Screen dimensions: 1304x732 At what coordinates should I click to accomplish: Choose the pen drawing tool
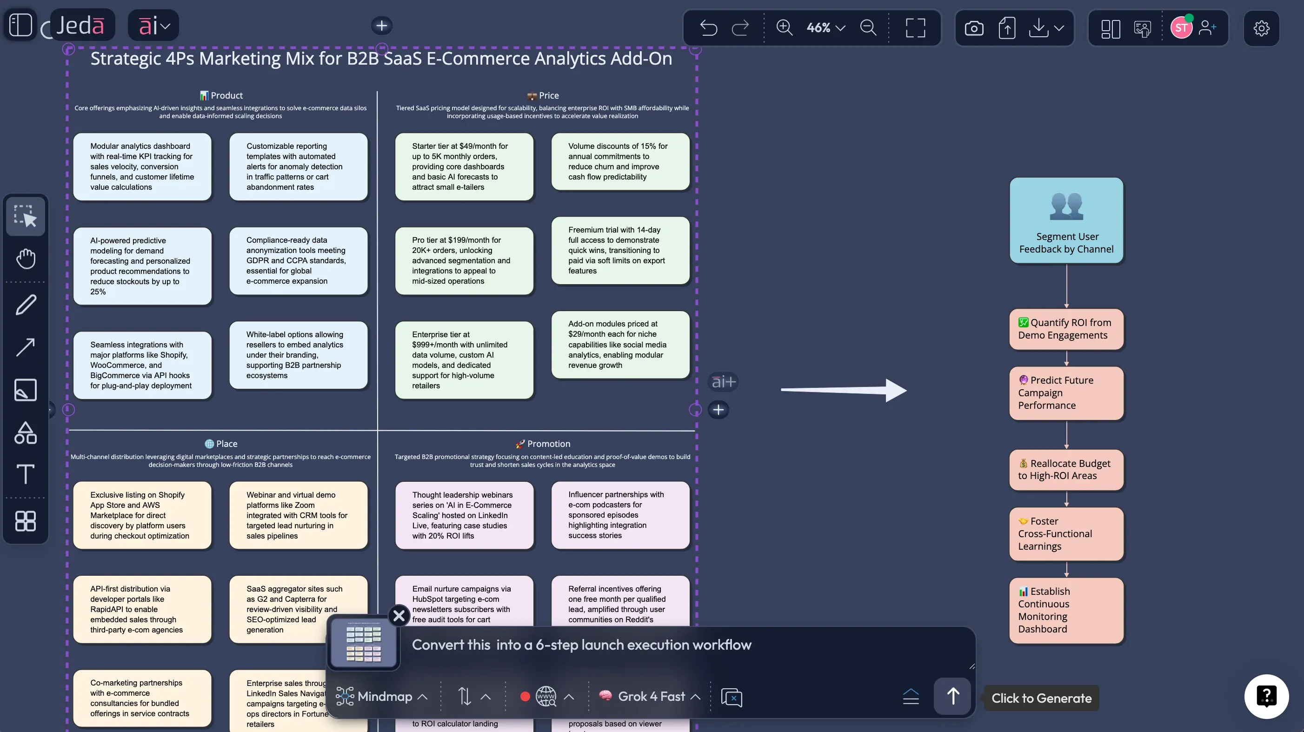pos(25,305)
